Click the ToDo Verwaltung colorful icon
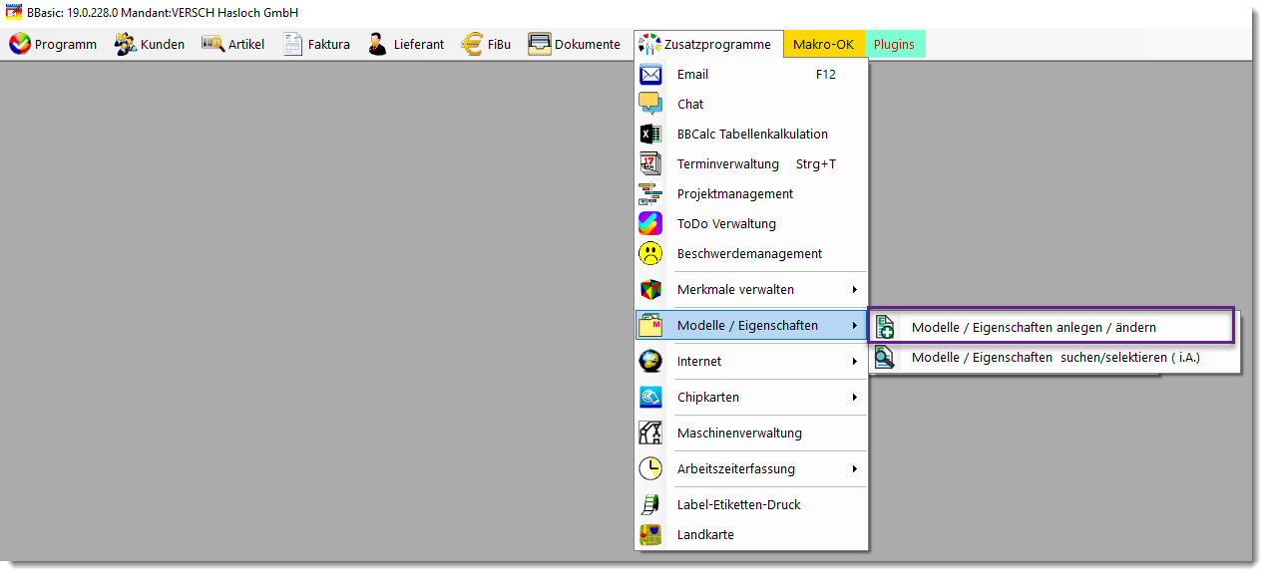Image resolution: width=1267 pixels, height=576 pixels. [650, 223]
